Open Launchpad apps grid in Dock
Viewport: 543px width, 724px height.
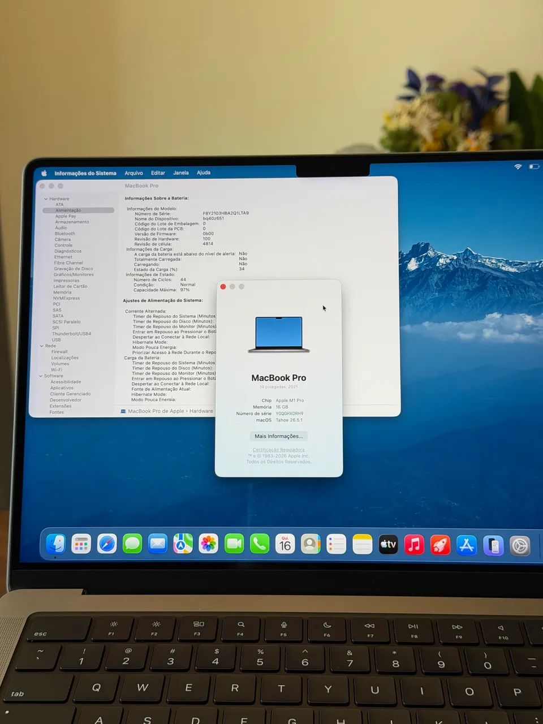coord(81,545)
